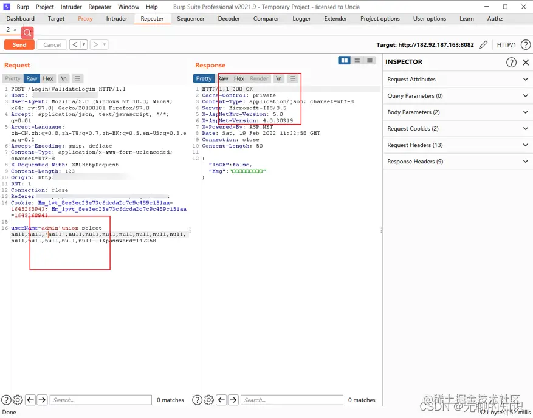Expand the Request Attributes section
Image resolution: width=533 pixels, height=418 pixels.
(458, 80)
